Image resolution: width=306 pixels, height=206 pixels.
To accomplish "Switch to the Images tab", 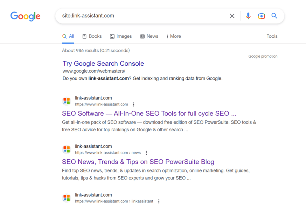I will (121, 36).
